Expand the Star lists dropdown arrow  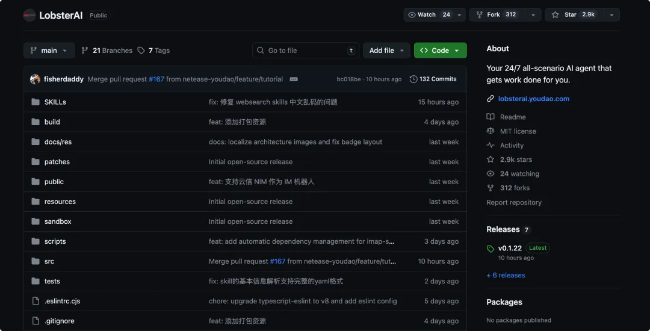[611, 14]
